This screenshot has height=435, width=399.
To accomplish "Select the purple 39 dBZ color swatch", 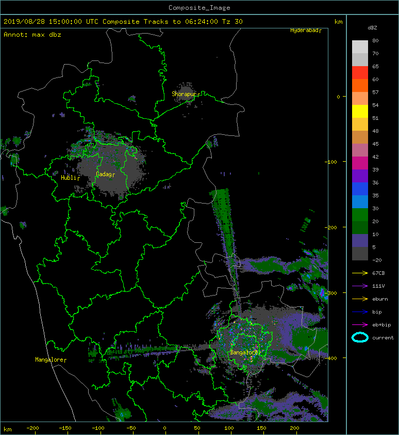I will click(x=360, y=176).
